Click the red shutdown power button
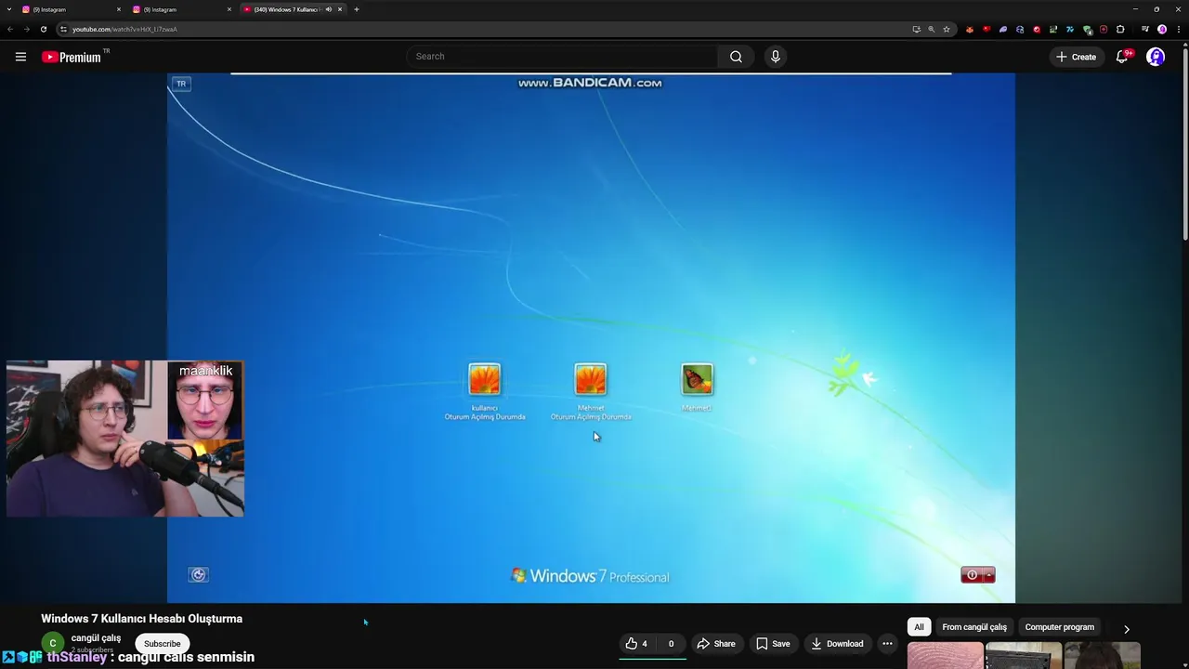This screenshot has width=1189, height=669. coord(972,575)
